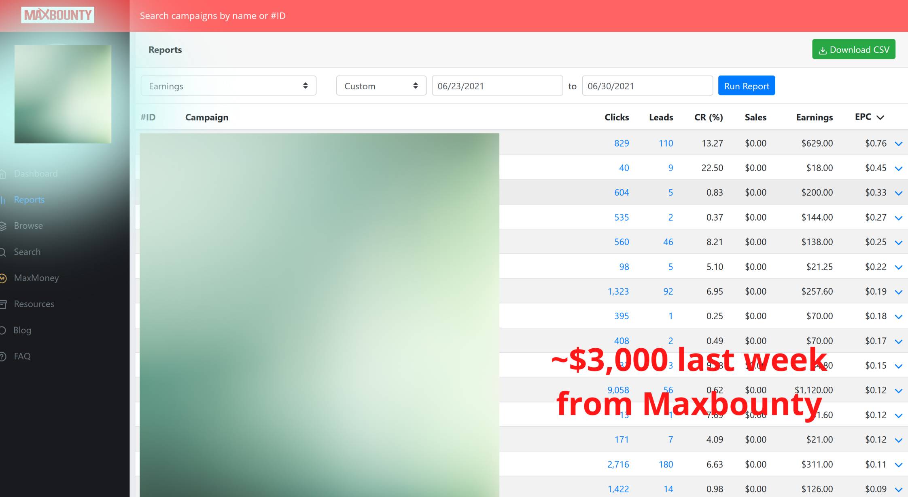Open the 604 clicks link

[x=622, y=192]
